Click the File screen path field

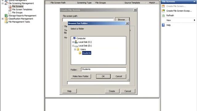pyautogui.click(x=88, y=20)
